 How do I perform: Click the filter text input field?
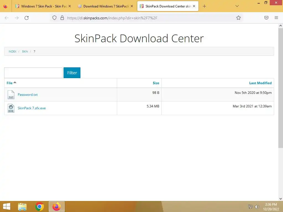coord(33,73)
